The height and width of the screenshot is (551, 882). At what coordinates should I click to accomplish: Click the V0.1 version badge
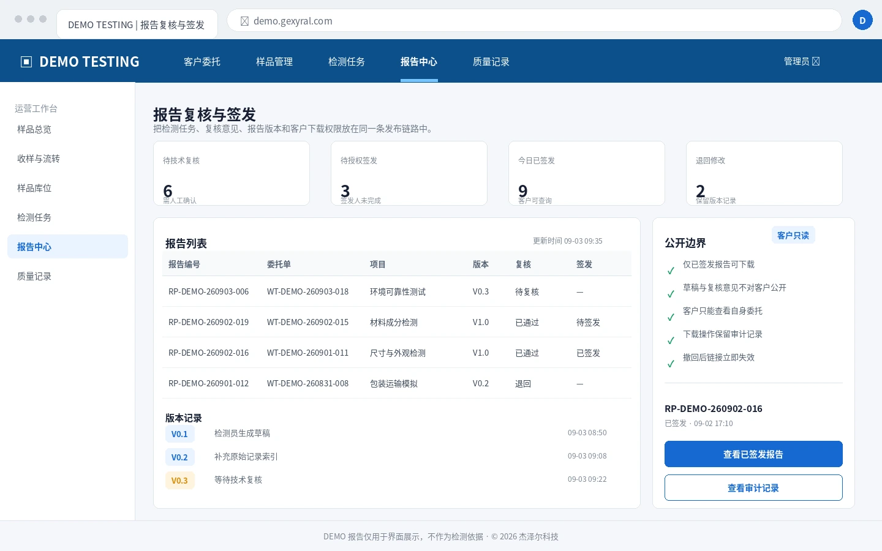click(179, 434)
